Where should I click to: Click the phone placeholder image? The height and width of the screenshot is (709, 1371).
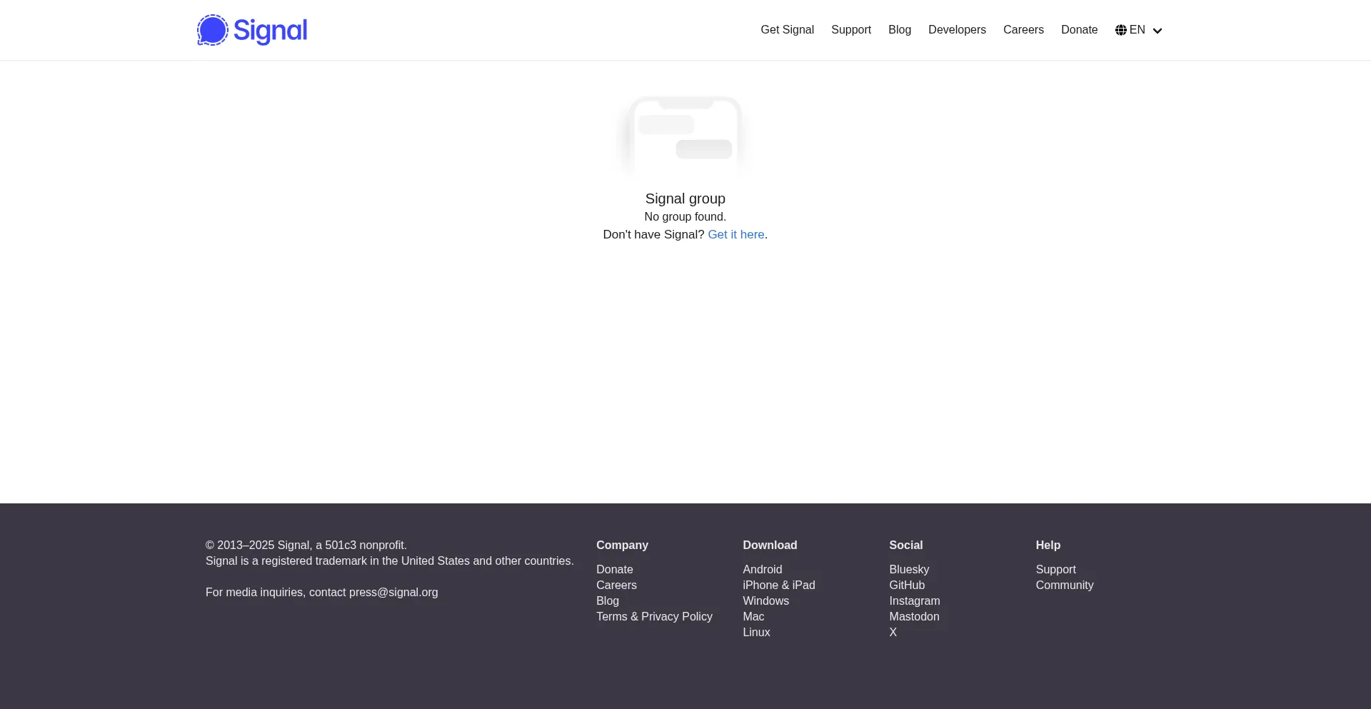[685, 136]
